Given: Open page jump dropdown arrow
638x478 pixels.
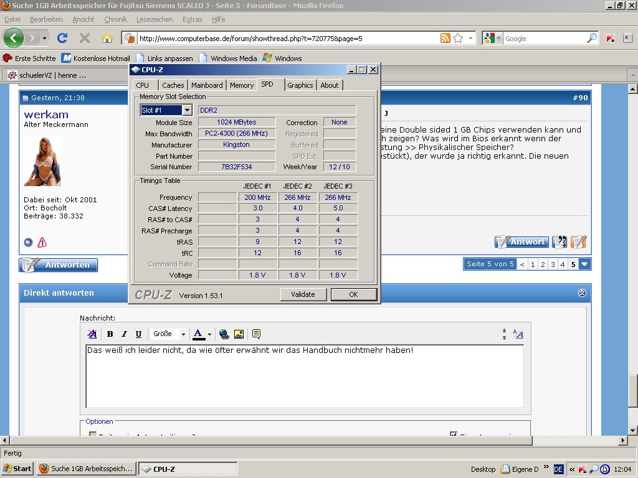Looking at the screenshot, I should click(x=584, y=264).
